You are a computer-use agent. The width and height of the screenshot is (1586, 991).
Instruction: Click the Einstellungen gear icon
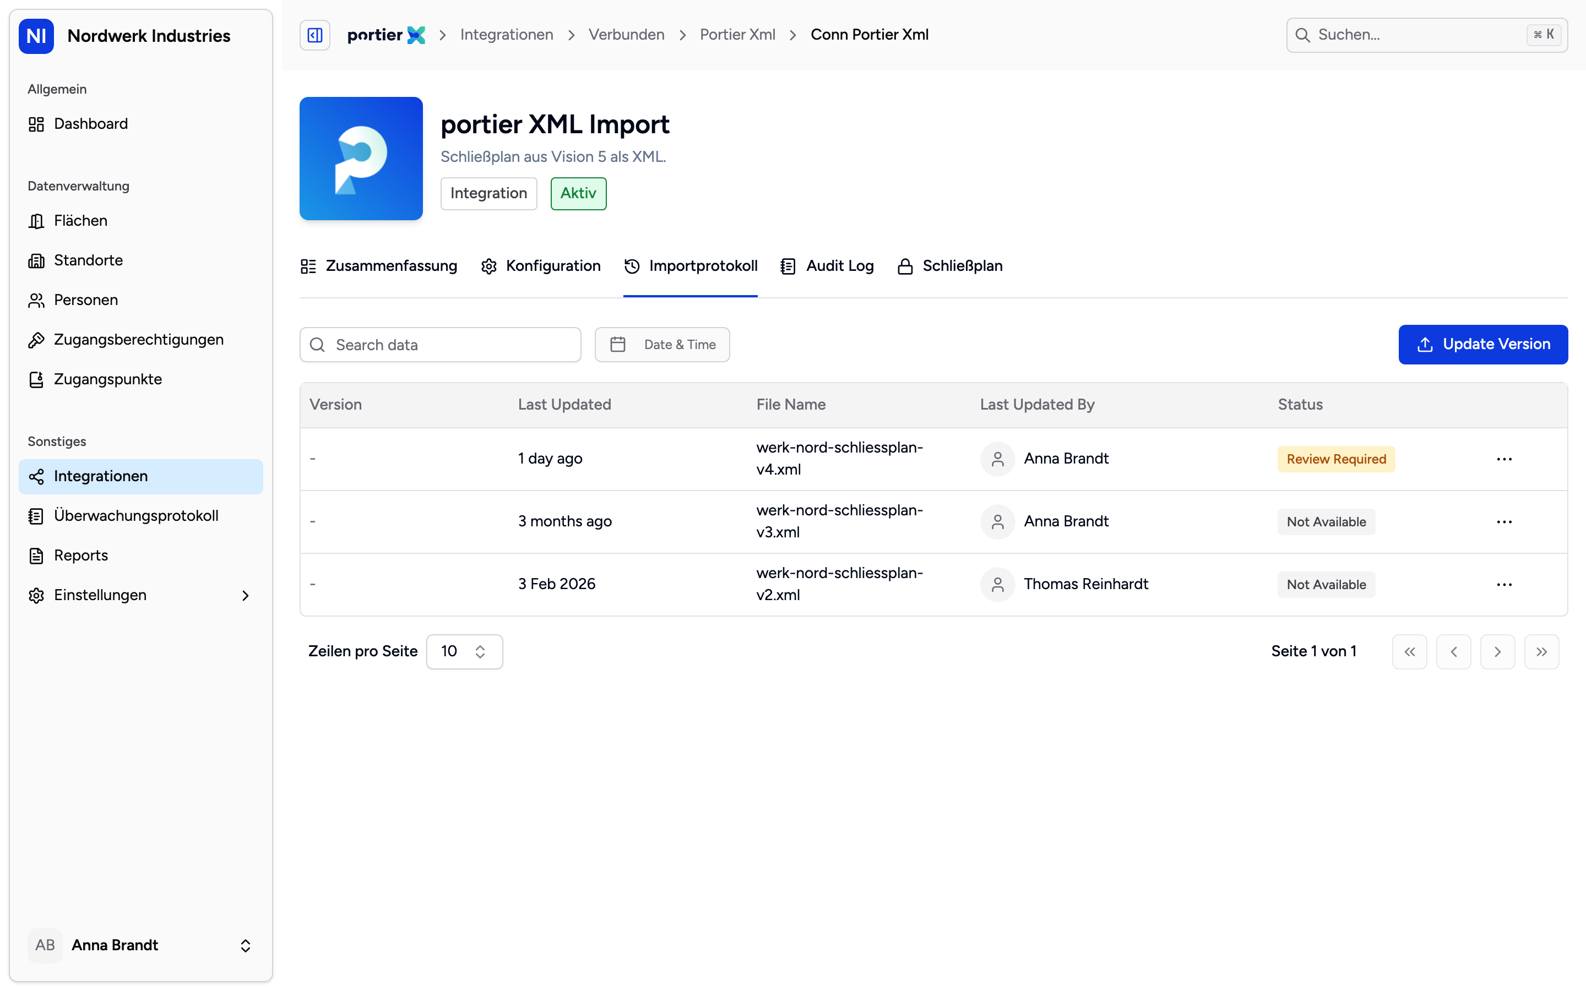(x=36, y=595)
